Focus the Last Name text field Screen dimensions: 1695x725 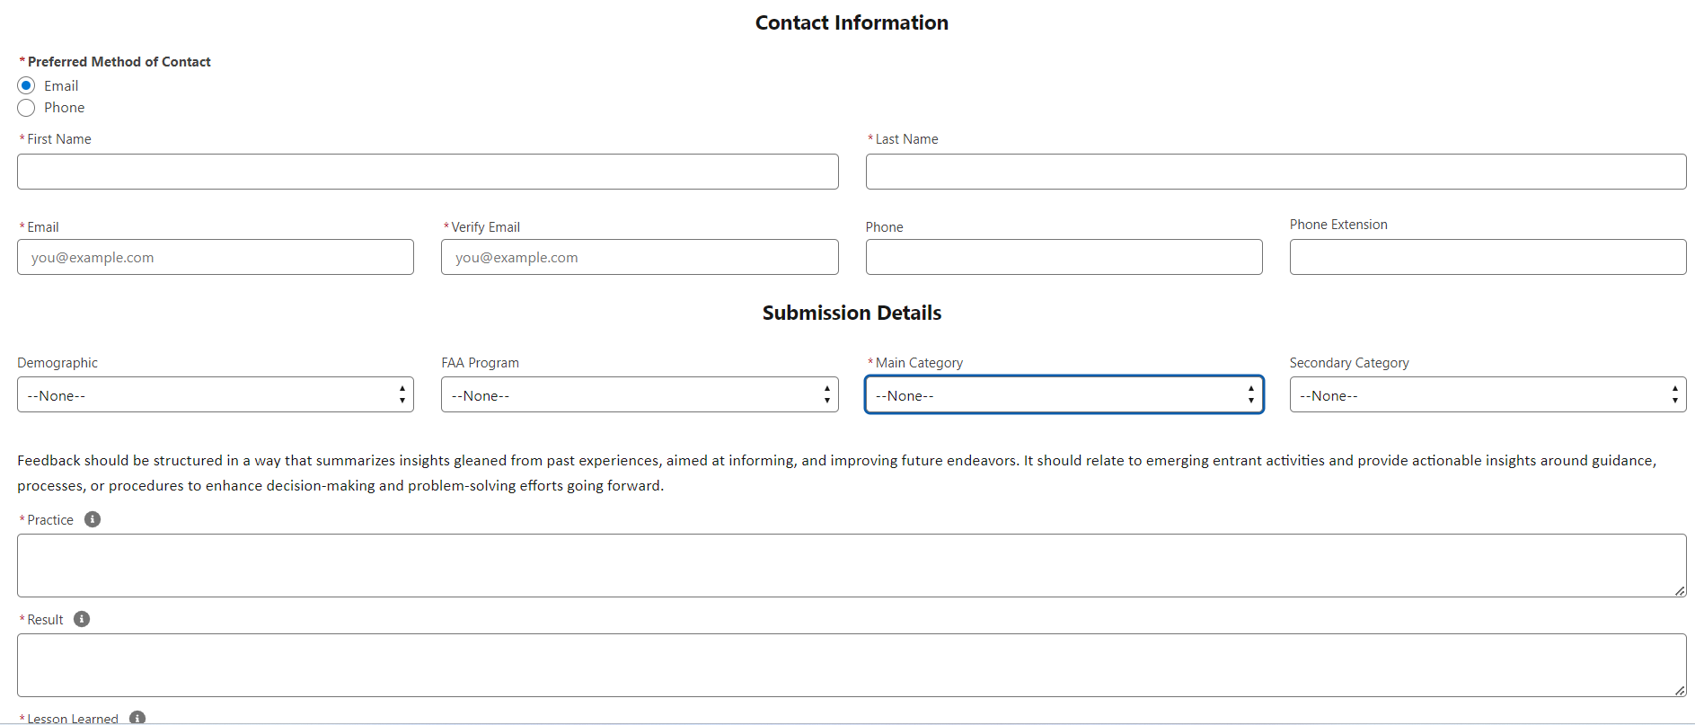tap(1276, 172)
